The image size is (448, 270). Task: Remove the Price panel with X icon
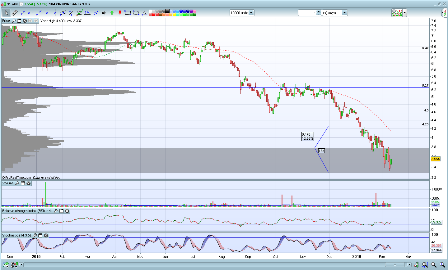(25, 20)
